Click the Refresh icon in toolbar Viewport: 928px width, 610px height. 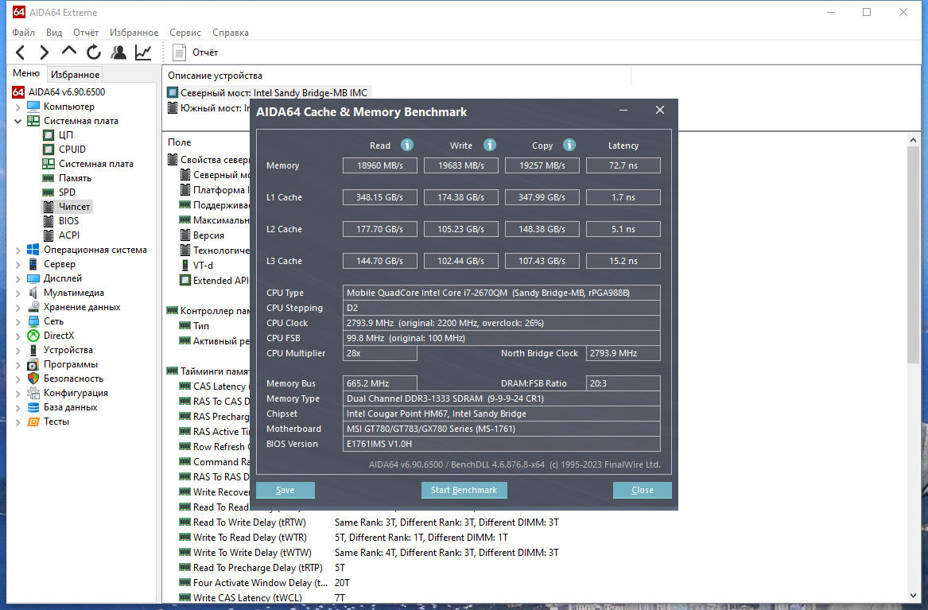coord(94,52)
